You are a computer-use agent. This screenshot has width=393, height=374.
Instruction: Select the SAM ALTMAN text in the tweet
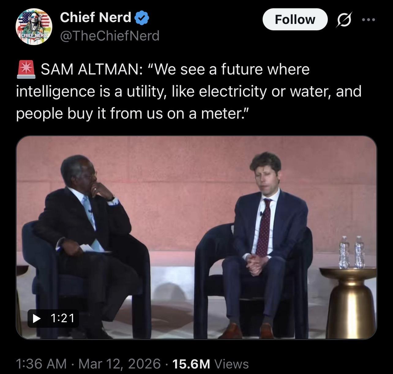(91, 69)
